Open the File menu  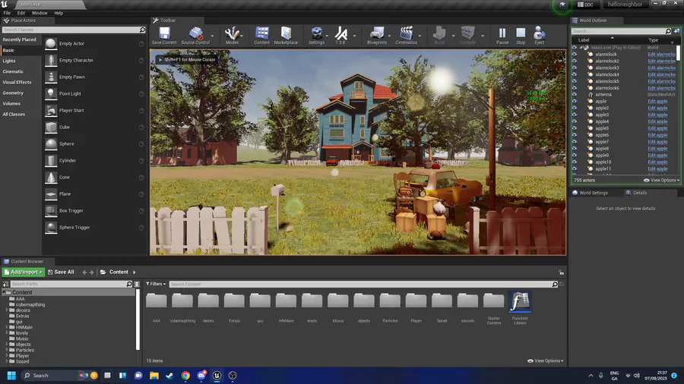click(7, 13)
